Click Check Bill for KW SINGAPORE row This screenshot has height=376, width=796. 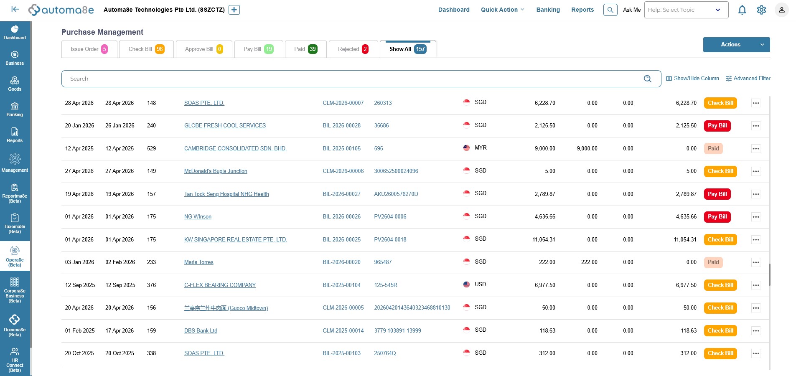[720, 240]
